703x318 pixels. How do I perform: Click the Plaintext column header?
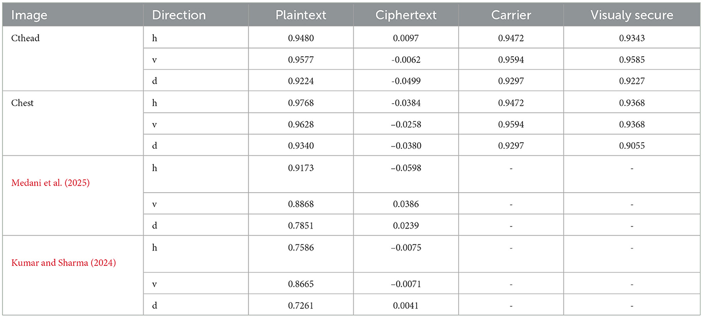(301, 15)
